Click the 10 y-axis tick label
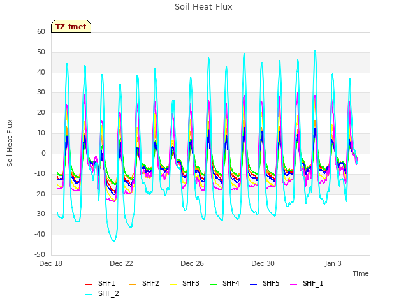Screen dimensions: 408x306 (x=41, y=133)
